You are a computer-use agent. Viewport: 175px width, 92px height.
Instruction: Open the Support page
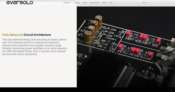77,3
